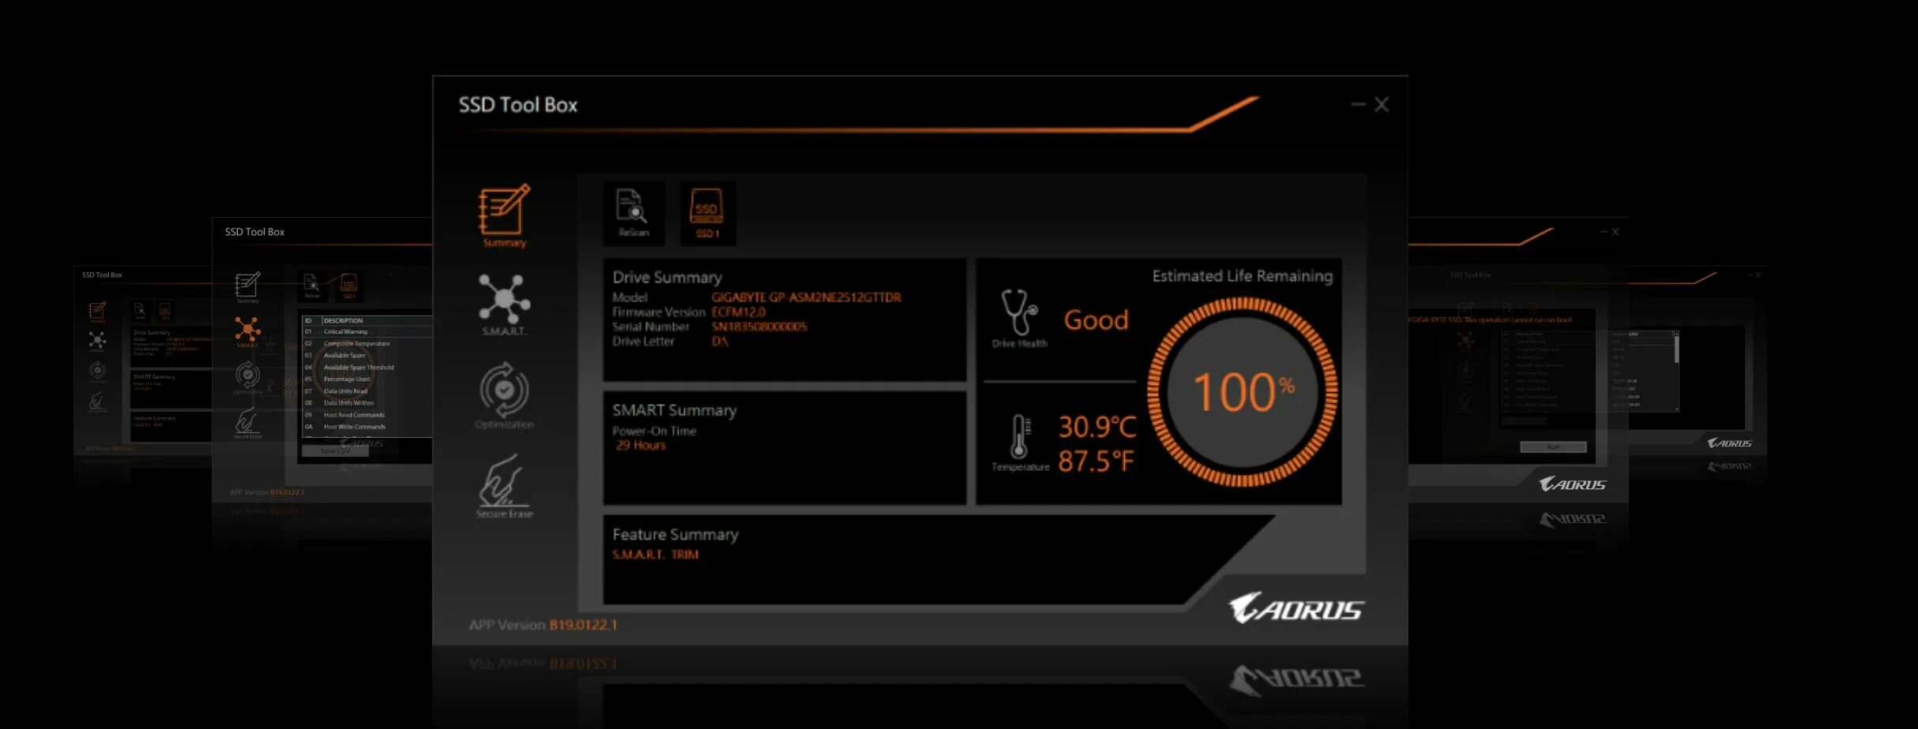This screenshot has height=729, width=1918.
Task: Click the Drive Summary heading in the front window
Action: 667,278
